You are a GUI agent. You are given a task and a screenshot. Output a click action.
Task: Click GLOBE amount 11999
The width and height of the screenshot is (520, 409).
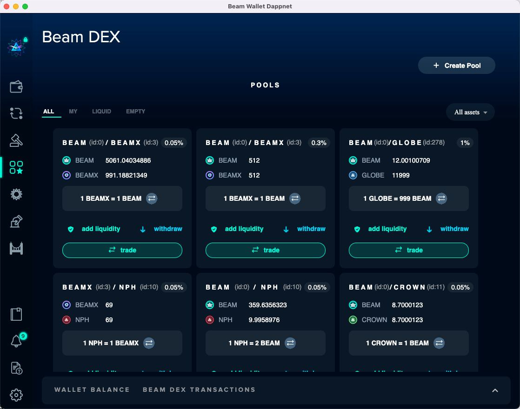point(401,175)
